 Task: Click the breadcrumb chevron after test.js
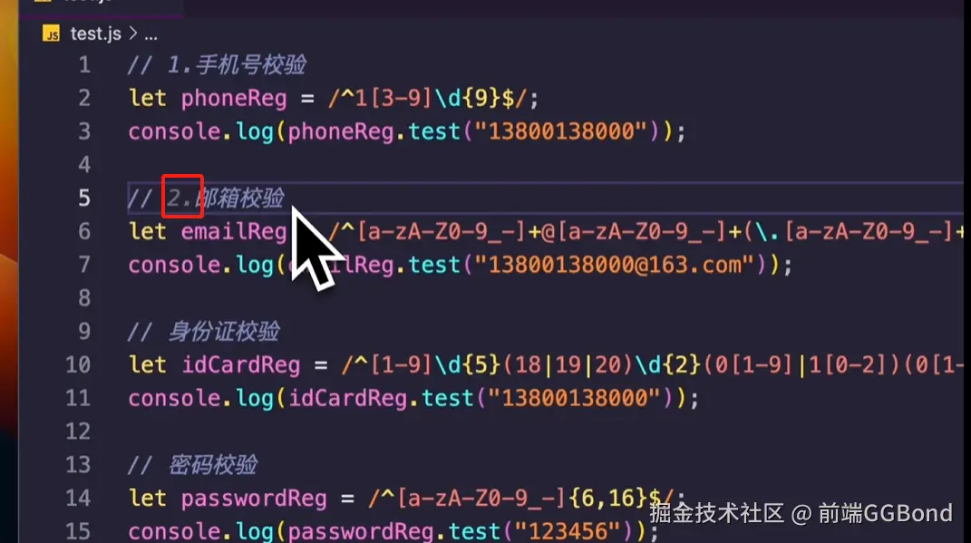pyautogui.click(x=132, y=34)
